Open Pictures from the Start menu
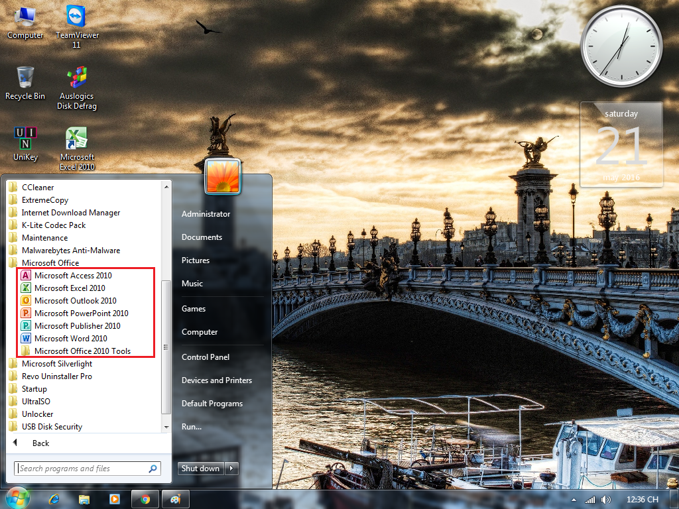Image resolution: width=679 pixels, height=509 pixels. pyautogui.click(x=196, y=260)
